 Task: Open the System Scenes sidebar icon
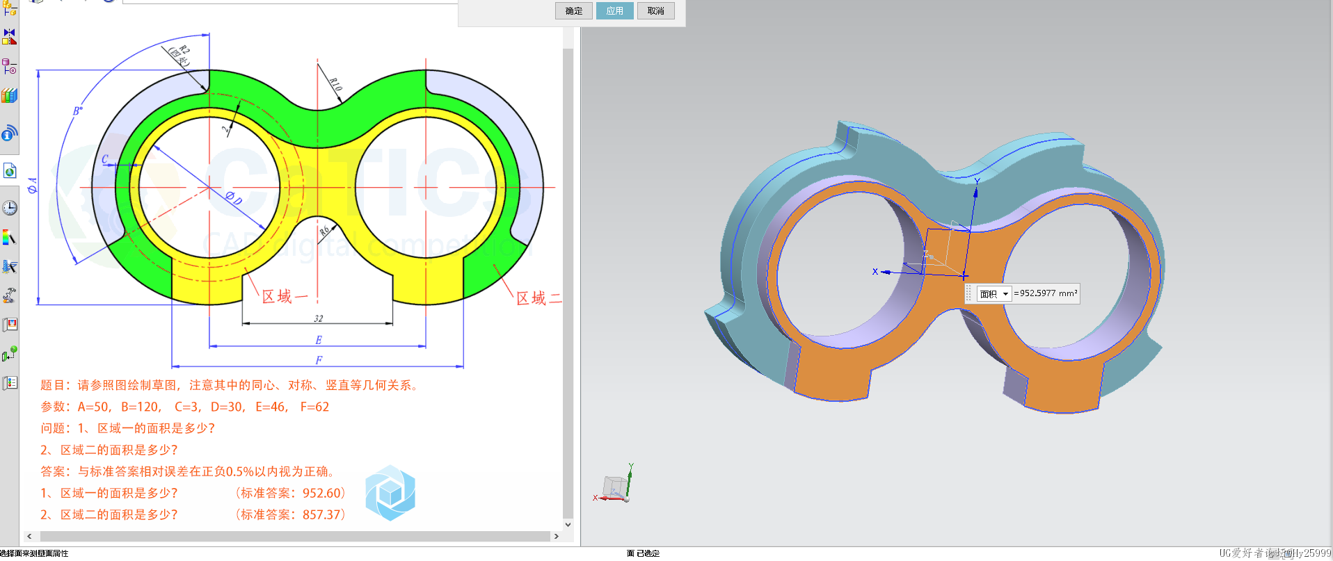[10, 355]
